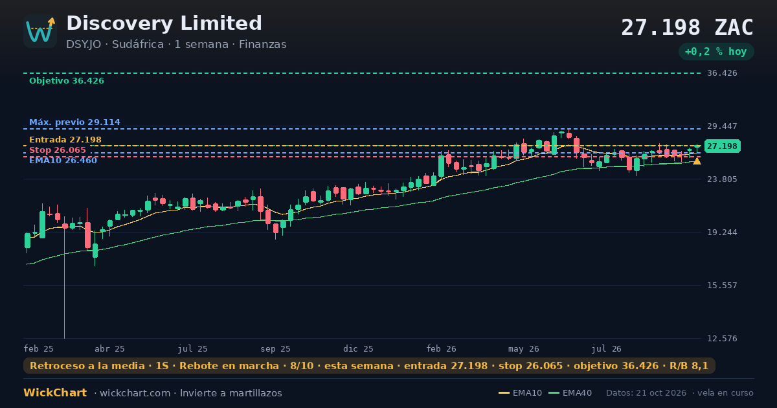The image size is (777, 408).
Task: Click the feb 26 date label
Action: (442, 348)
